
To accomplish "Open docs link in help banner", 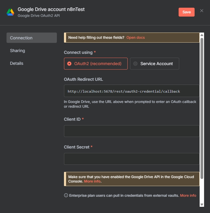I will pyautogui.click(x=135, y=38).
